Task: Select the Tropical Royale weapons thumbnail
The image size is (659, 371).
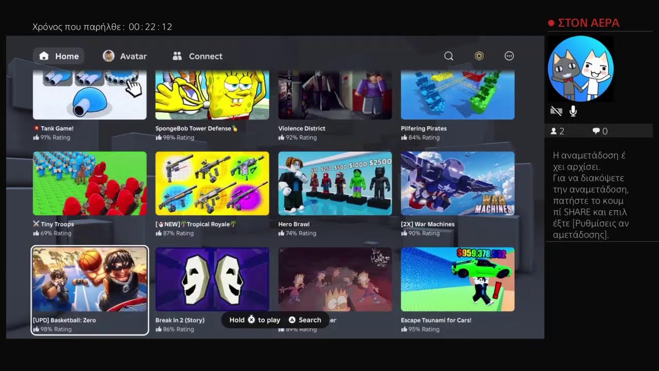Action: pos(212,183)
